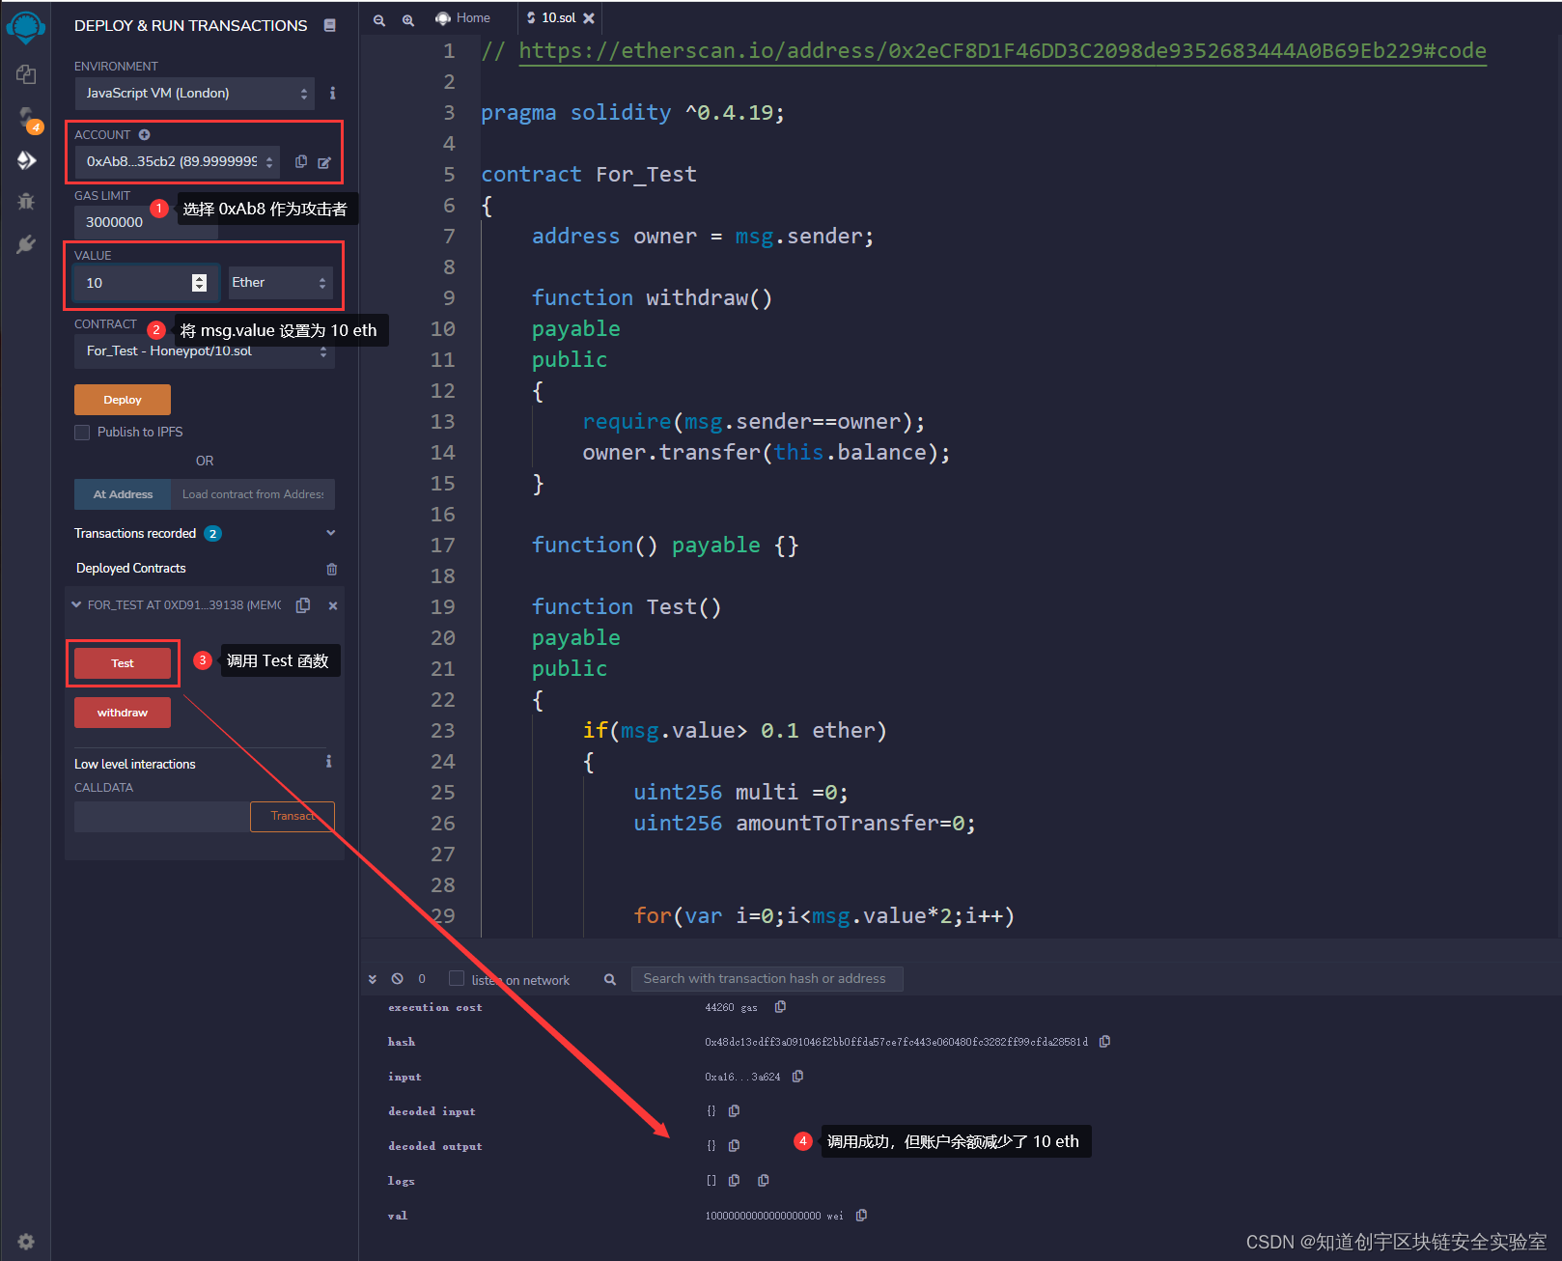Open the Ether unit dropdown
This screenshot has height=1261, width=1562.
tap(280, 283)
